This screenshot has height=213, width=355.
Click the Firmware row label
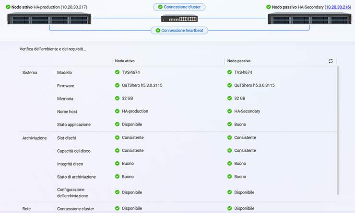coord(65,86)
